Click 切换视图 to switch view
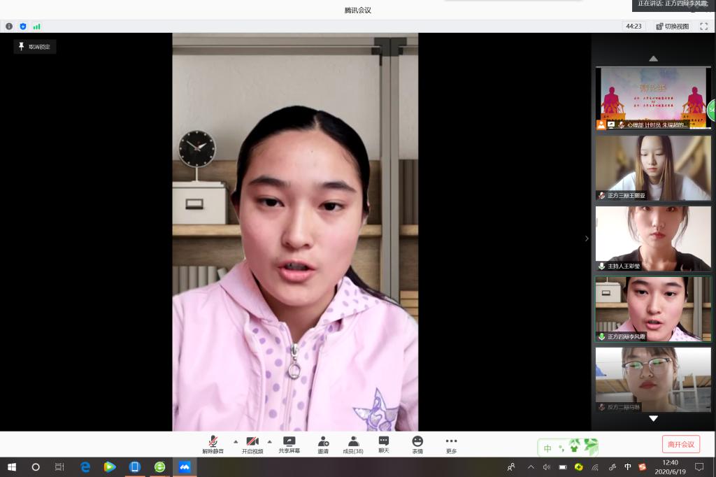The image size is (716, 477). coord(672,27)
